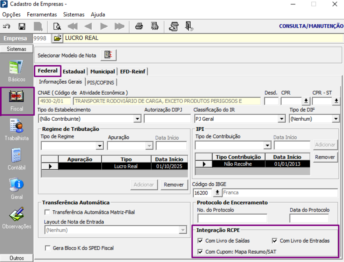Switch to Municipal tab
The image size is (344, 262).
[102, 72]
